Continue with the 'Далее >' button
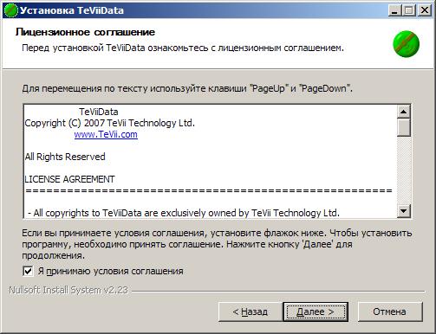 coord(316,312)
